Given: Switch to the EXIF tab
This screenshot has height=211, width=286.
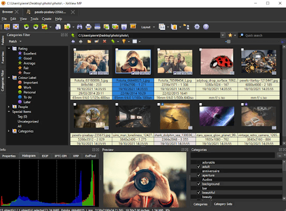Looking at the screenshot, I should [45, 156].
